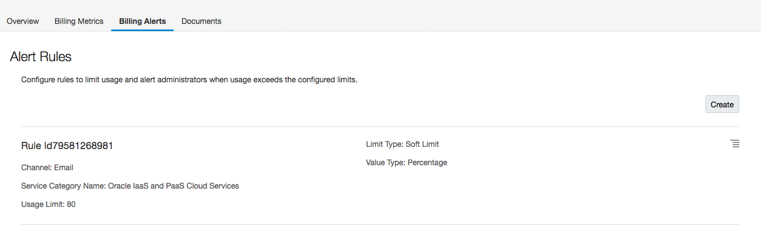Click the Soft Limit value text
The height and width of the screenshot is (242, 761).
422,144
